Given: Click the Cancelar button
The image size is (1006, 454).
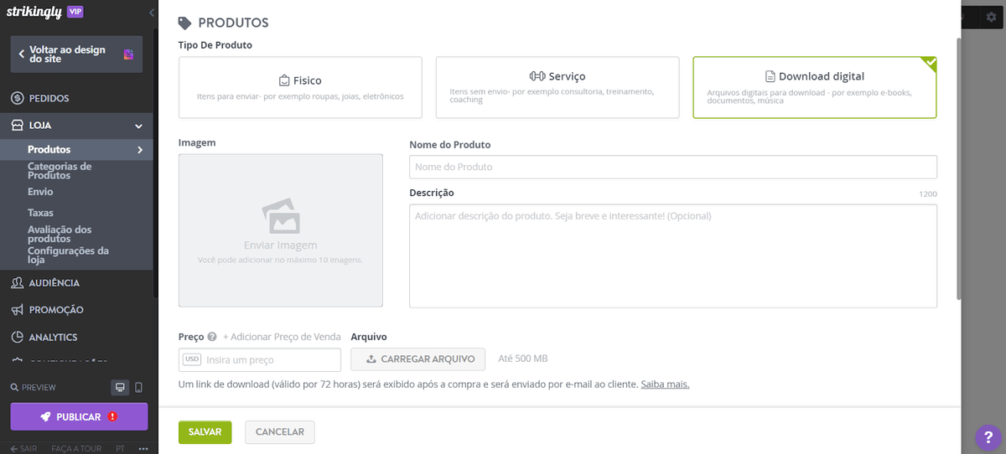Looking at the screenshot, I should (x=280, y=432).
